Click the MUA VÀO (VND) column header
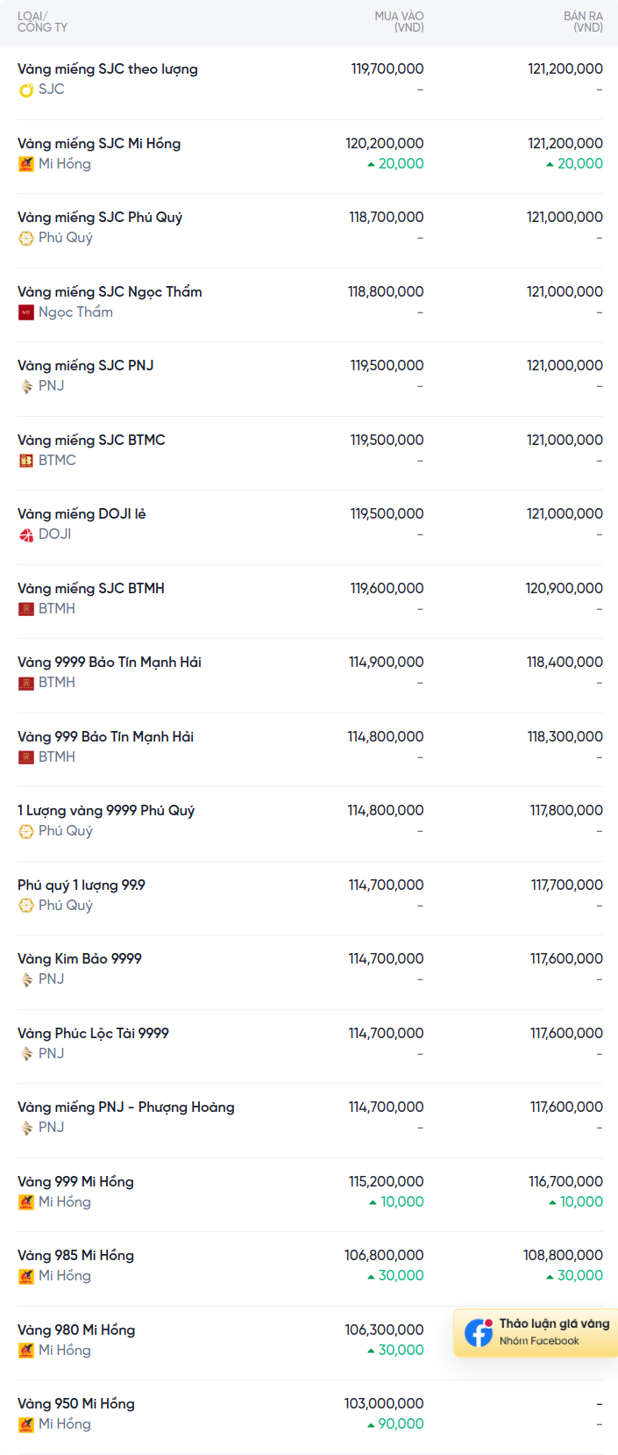618x1455 pixels. click(x=399, y=22)
